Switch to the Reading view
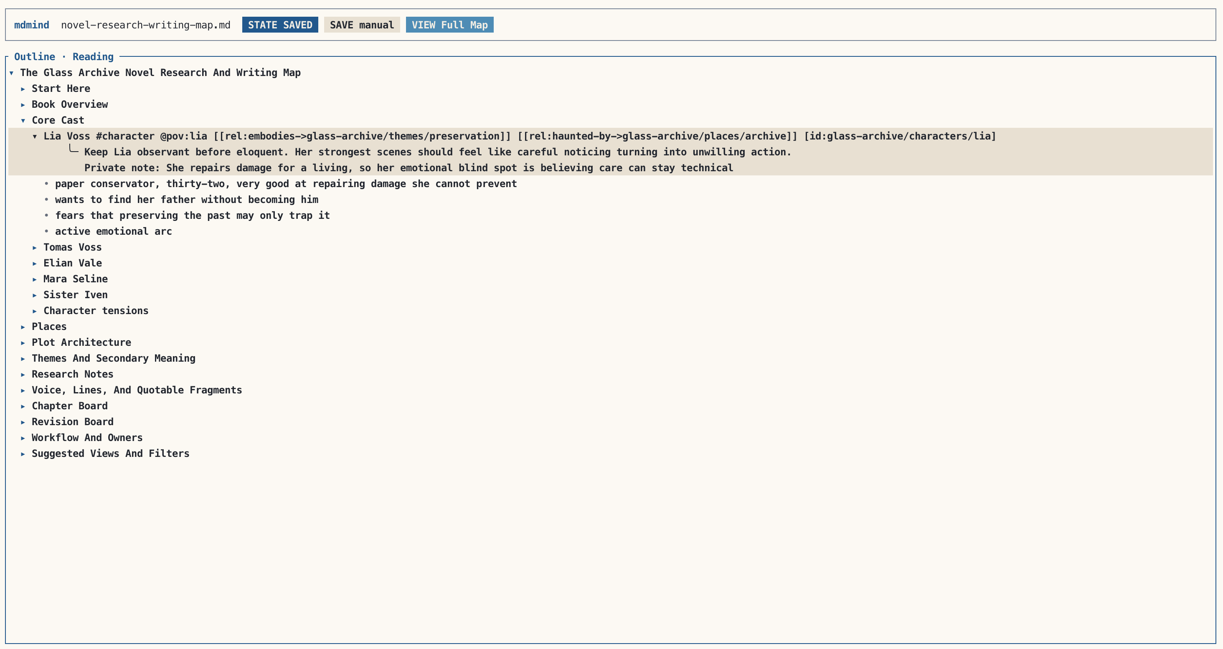1223x649 pixels. (93, 56)
